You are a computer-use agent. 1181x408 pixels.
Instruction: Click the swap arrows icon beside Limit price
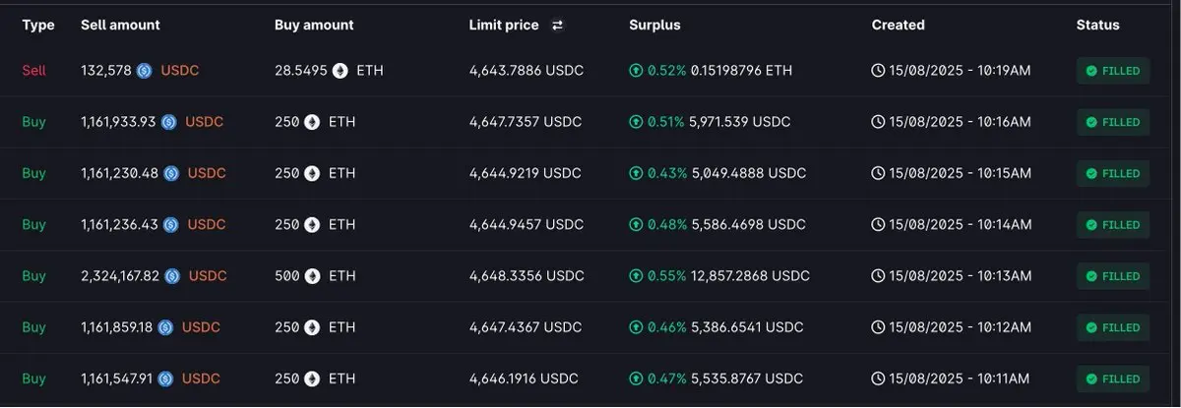557,26
